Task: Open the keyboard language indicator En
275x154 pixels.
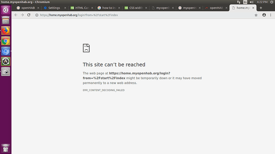Action: (245, 2)
